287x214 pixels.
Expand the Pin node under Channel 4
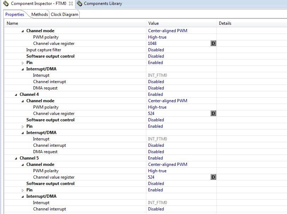click(23, 127)
